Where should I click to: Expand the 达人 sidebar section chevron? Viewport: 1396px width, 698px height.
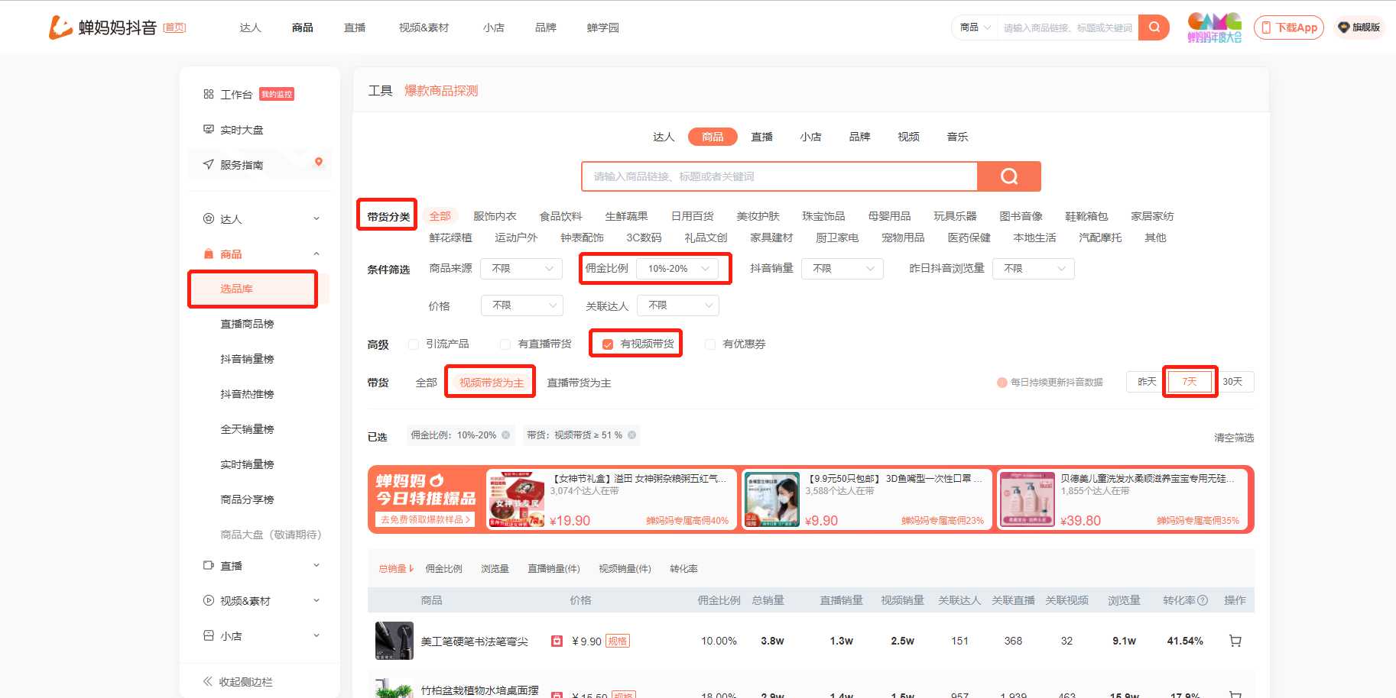point(317,218)
